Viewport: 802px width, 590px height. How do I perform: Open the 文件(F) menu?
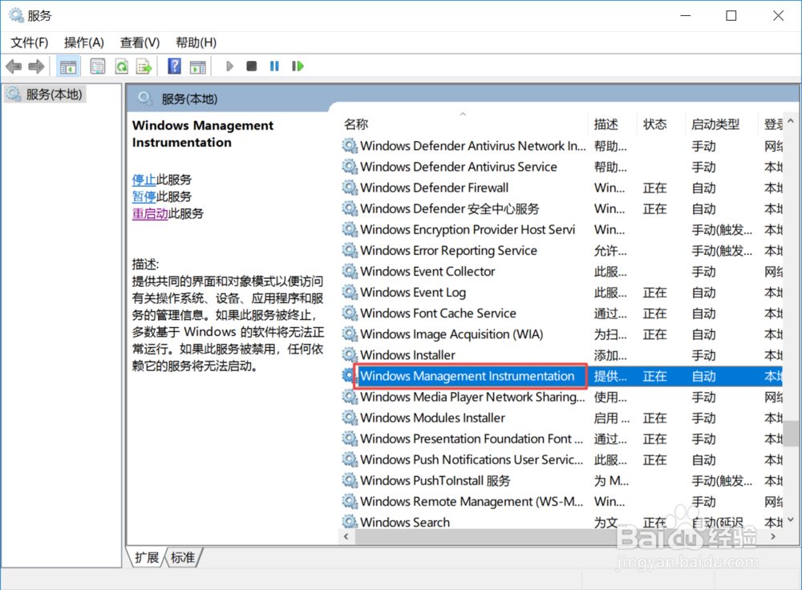coord(29,42)
